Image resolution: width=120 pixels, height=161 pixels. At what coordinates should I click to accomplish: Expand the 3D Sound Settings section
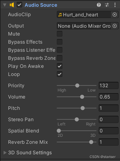(5, 153)
